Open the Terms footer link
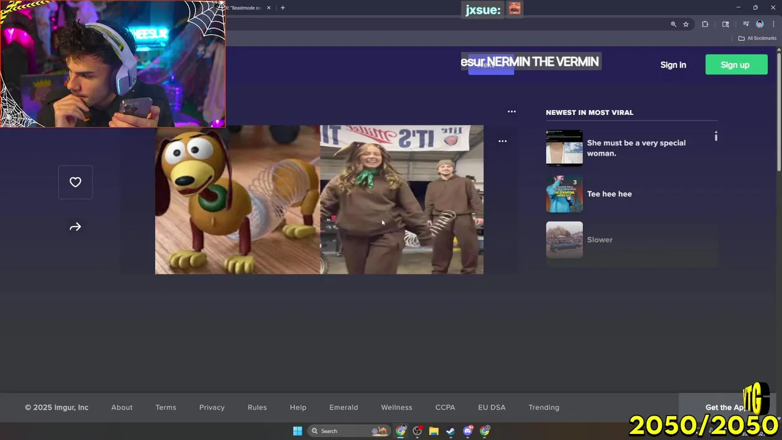 [x=166, y=408]
